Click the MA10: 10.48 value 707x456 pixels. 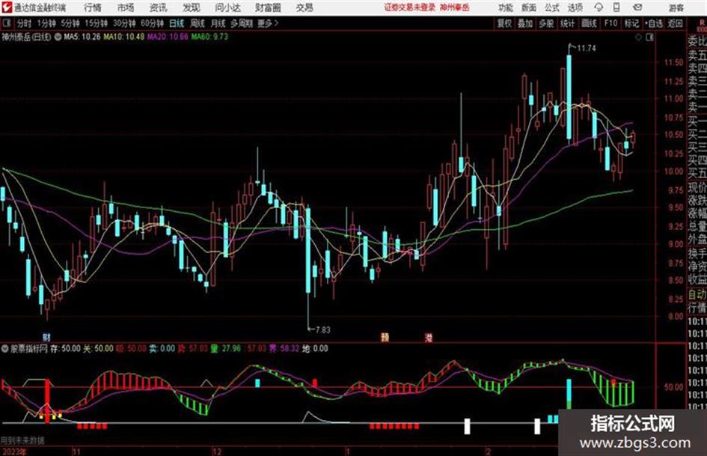pos(124,37)
